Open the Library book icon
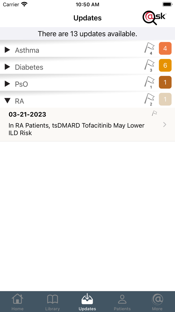 [x=52, y=298]
